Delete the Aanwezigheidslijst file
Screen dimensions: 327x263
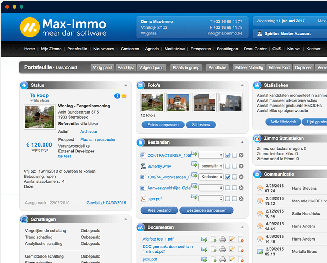[241, 188]
